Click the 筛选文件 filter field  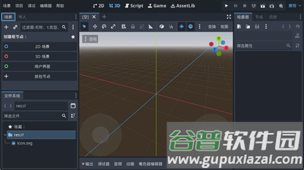click(x=32, y=116)
